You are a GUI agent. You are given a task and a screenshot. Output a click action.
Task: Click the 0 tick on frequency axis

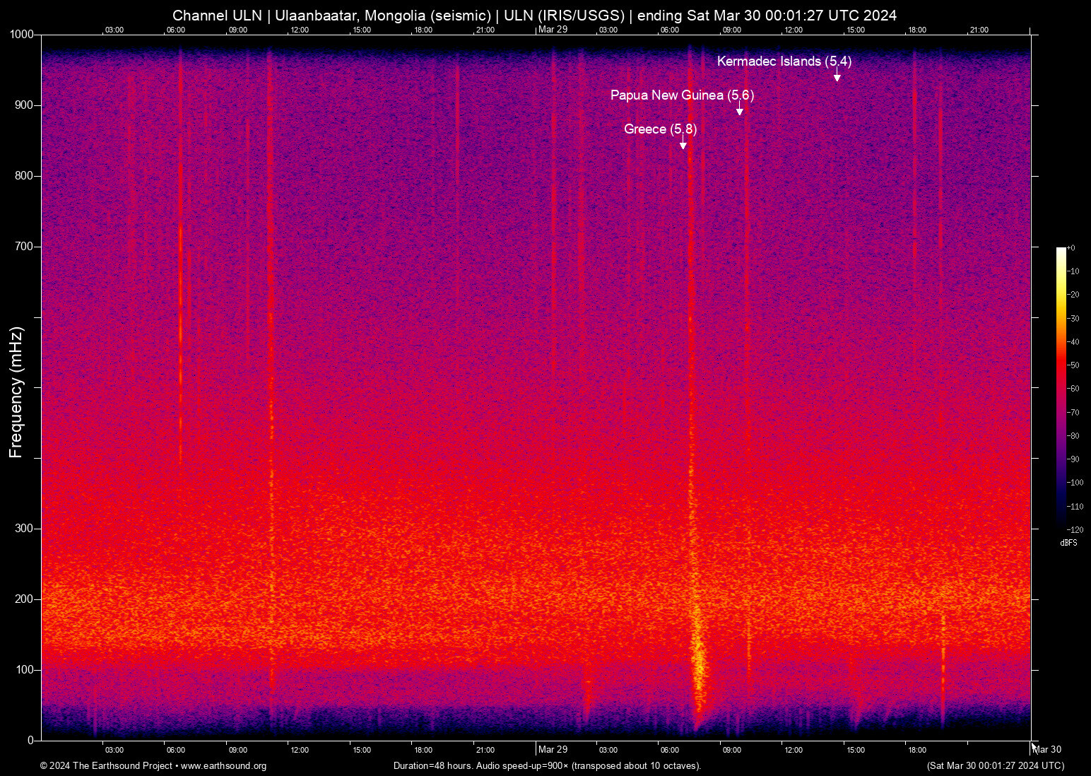click(x=30, y=740)
